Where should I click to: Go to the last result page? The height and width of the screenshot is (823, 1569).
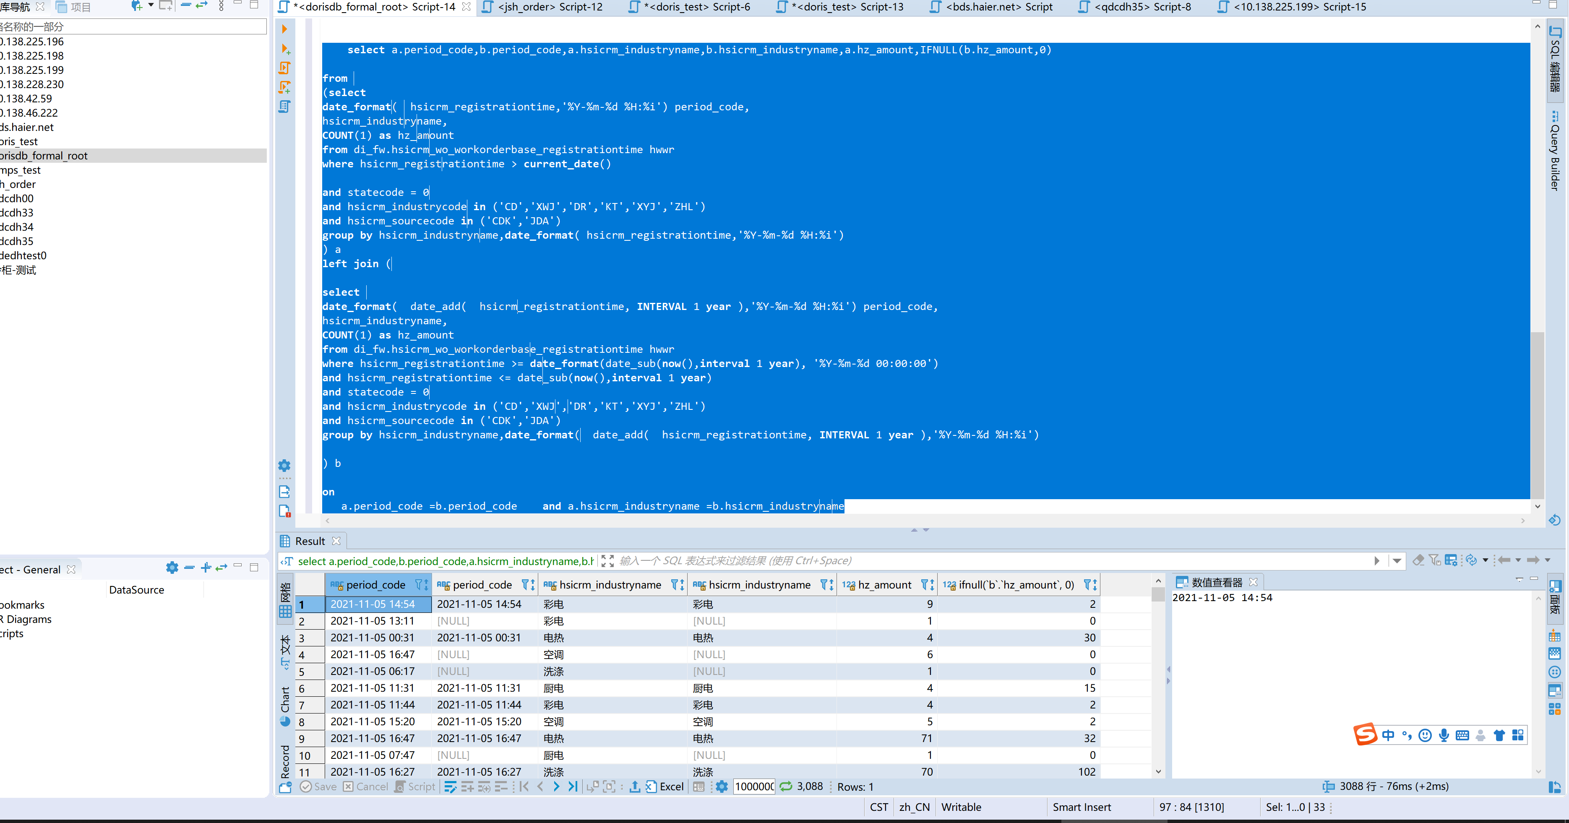573,787
